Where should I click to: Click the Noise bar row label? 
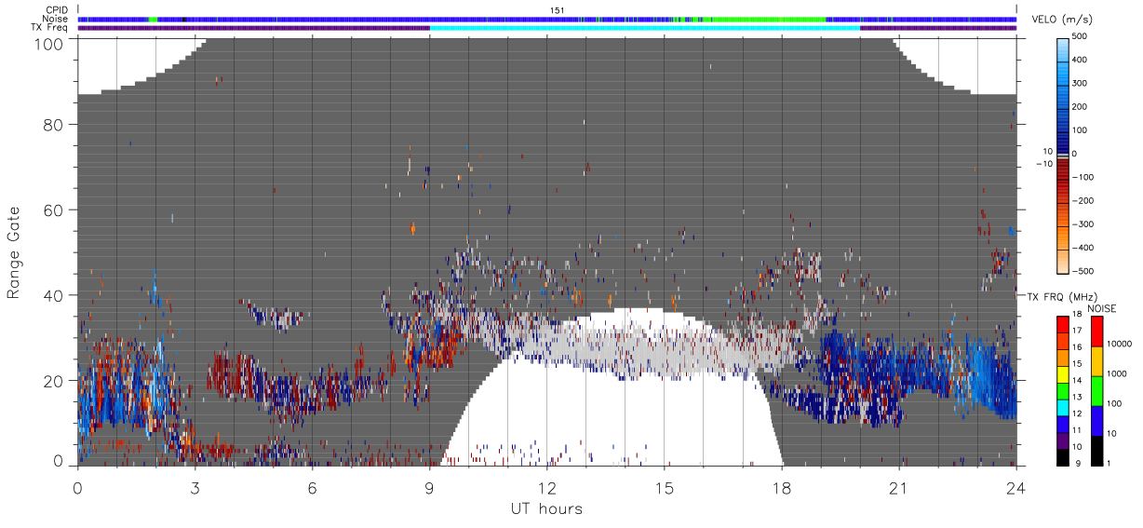pos(55,19)
